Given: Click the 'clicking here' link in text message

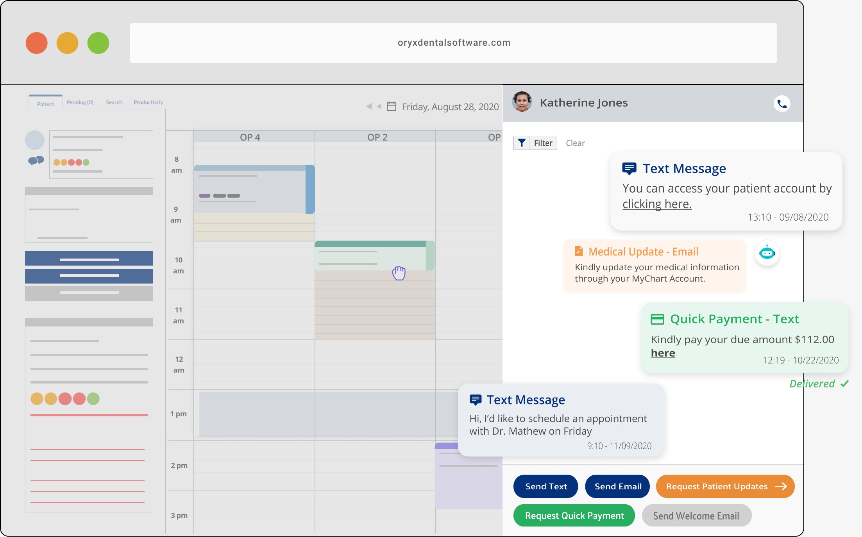Looking at the screenshot, I should (657, 203).
